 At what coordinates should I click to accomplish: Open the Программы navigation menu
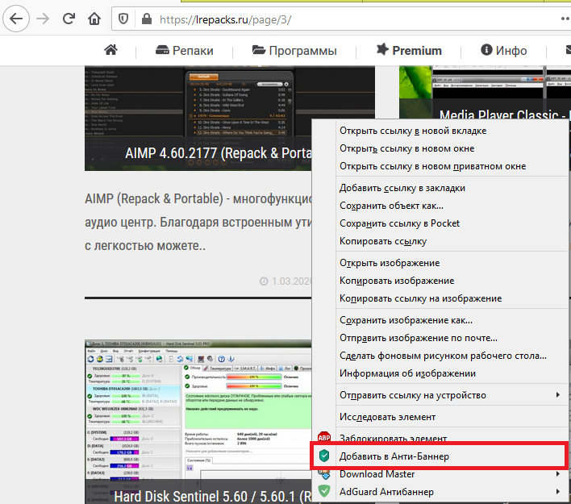click(294, 51)
